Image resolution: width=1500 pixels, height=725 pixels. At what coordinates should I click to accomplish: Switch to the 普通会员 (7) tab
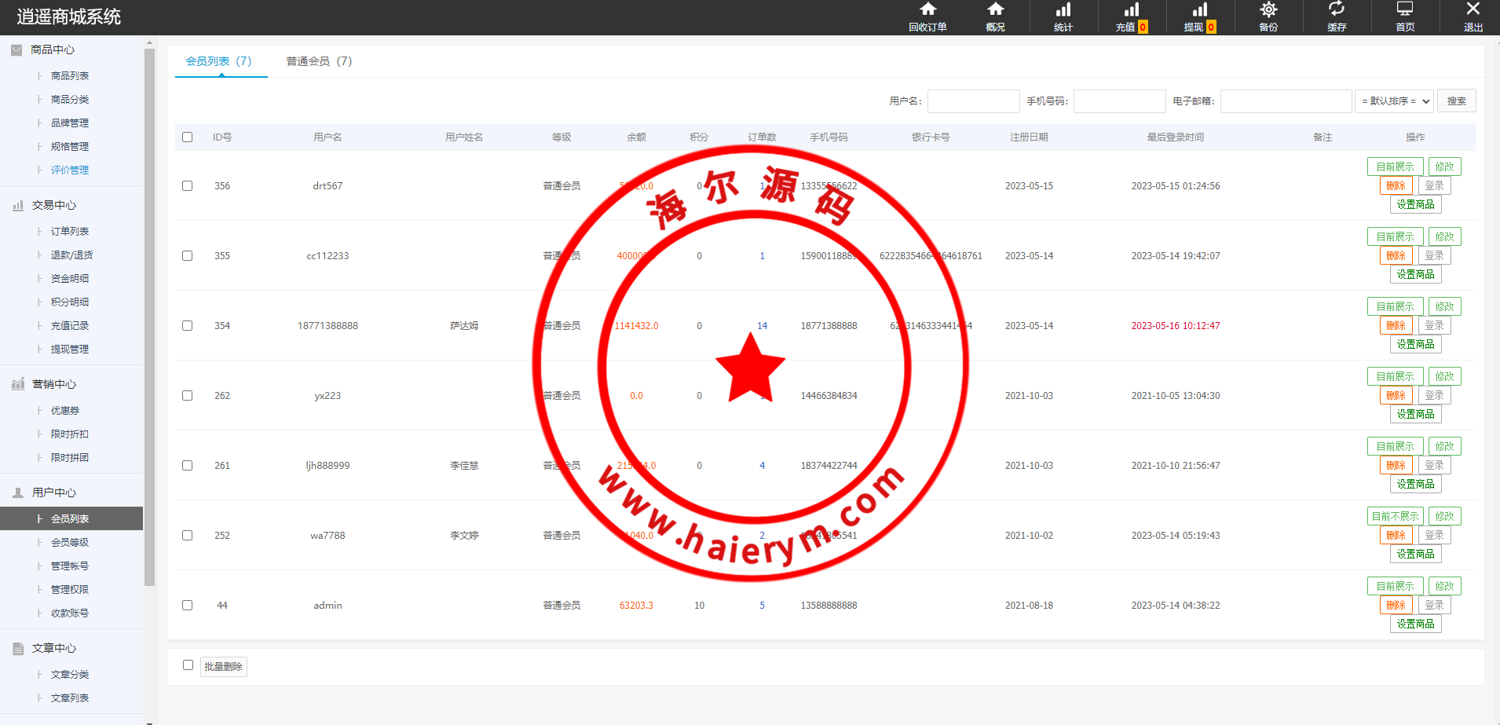pyautogui.click(x=319, y=61)
